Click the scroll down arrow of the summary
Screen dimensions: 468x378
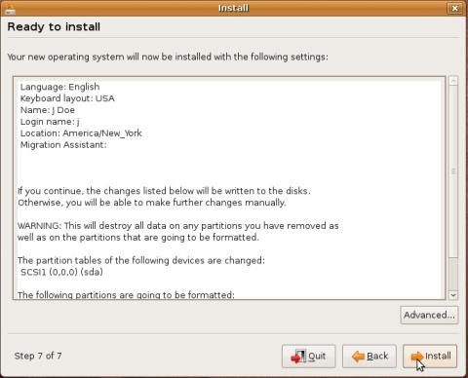[x=453, y=295]
